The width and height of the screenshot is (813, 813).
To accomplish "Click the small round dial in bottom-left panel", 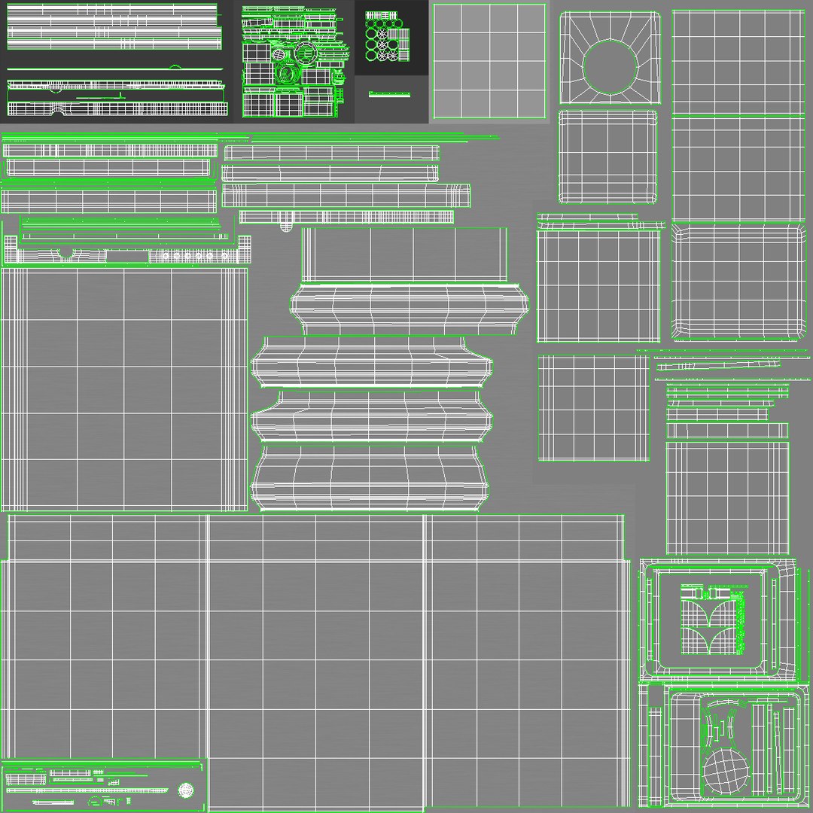I will [186, 790].
